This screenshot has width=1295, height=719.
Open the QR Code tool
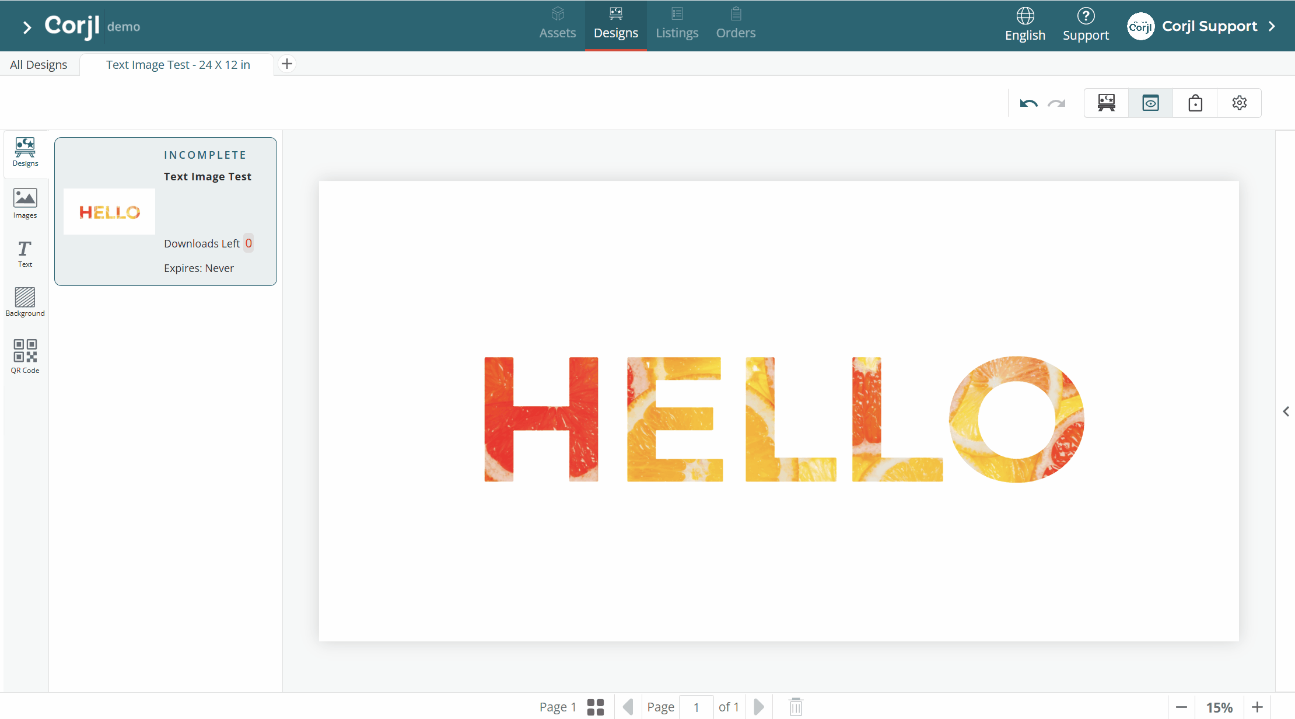[25, 356]
